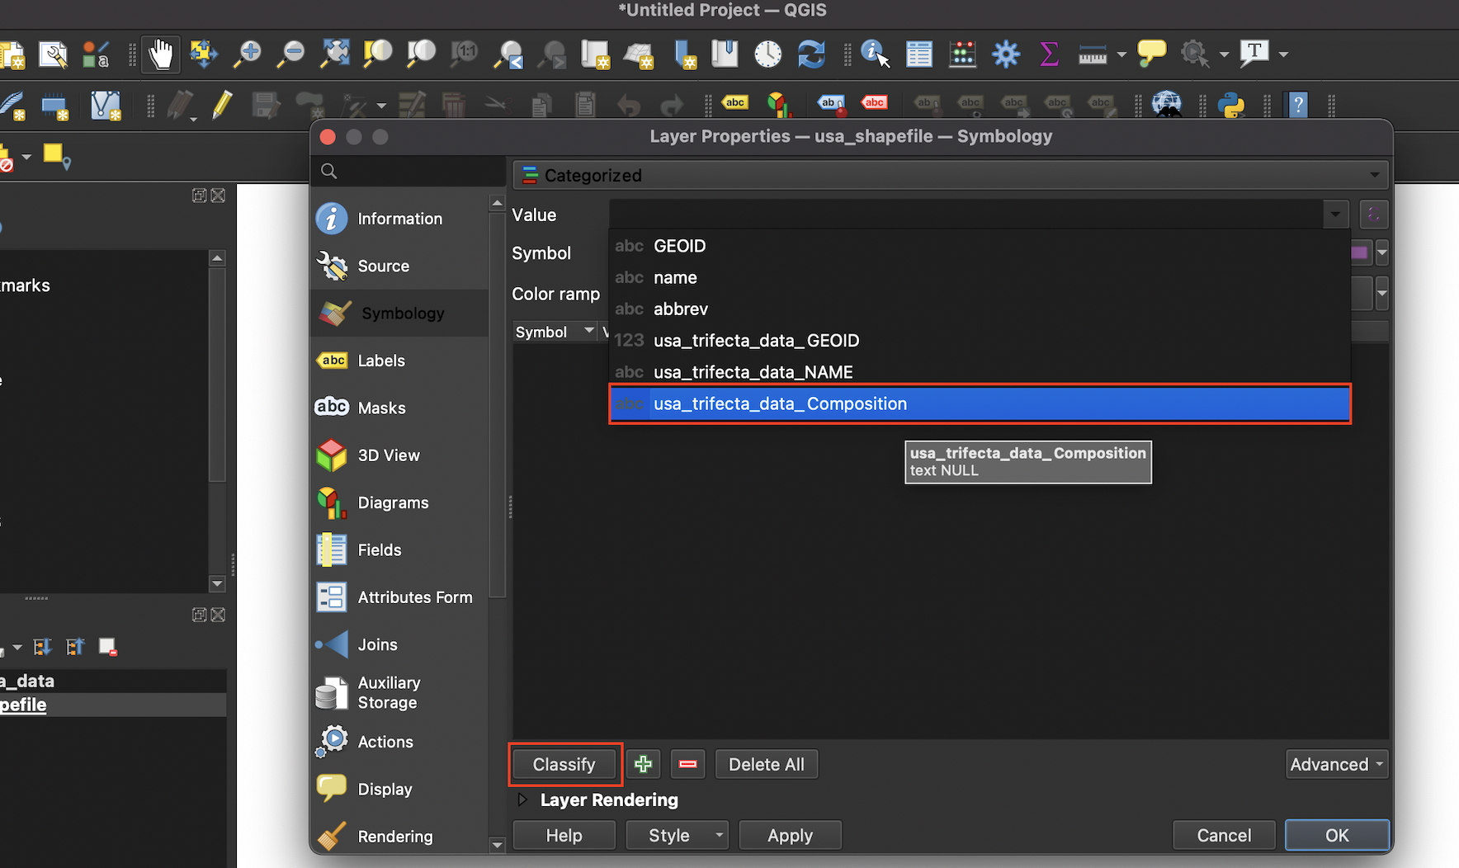1459x868 pixels.
Task: Switch to the Source tab
Action: point(383,266)
